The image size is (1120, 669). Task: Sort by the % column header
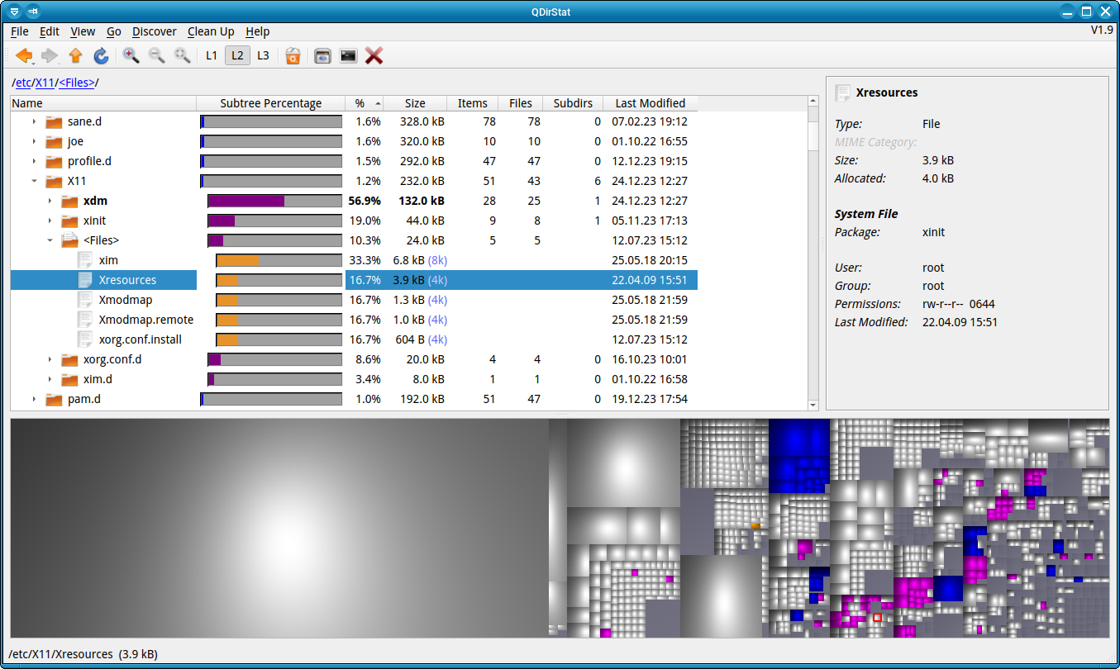click(x=365, y=103)
